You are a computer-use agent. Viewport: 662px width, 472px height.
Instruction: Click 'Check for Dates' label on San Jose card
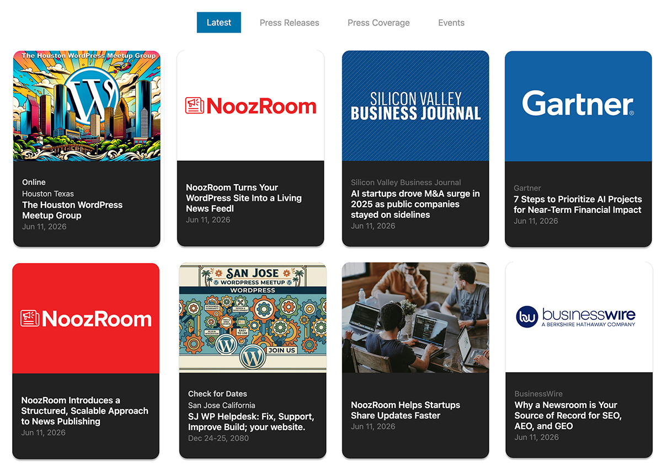point(217,394)
